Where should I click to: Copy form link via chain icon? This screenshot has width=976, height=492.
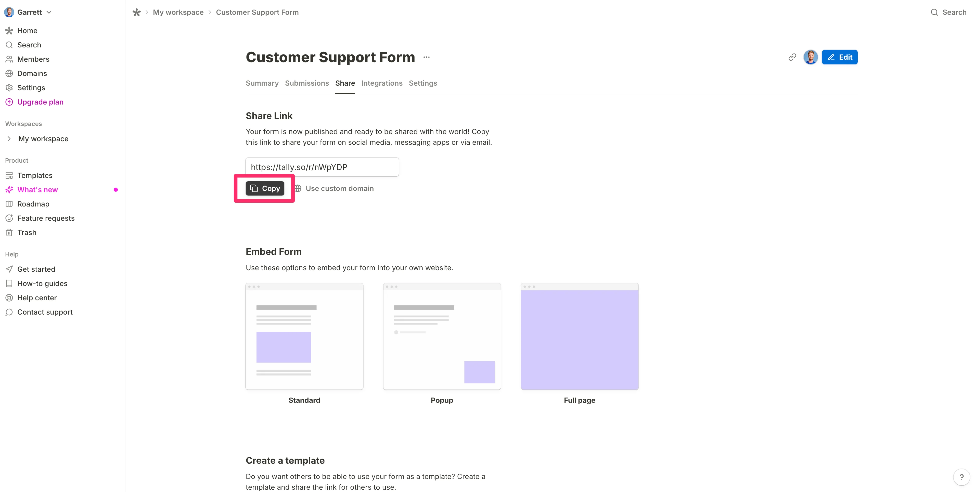click(x=792, y=57)
